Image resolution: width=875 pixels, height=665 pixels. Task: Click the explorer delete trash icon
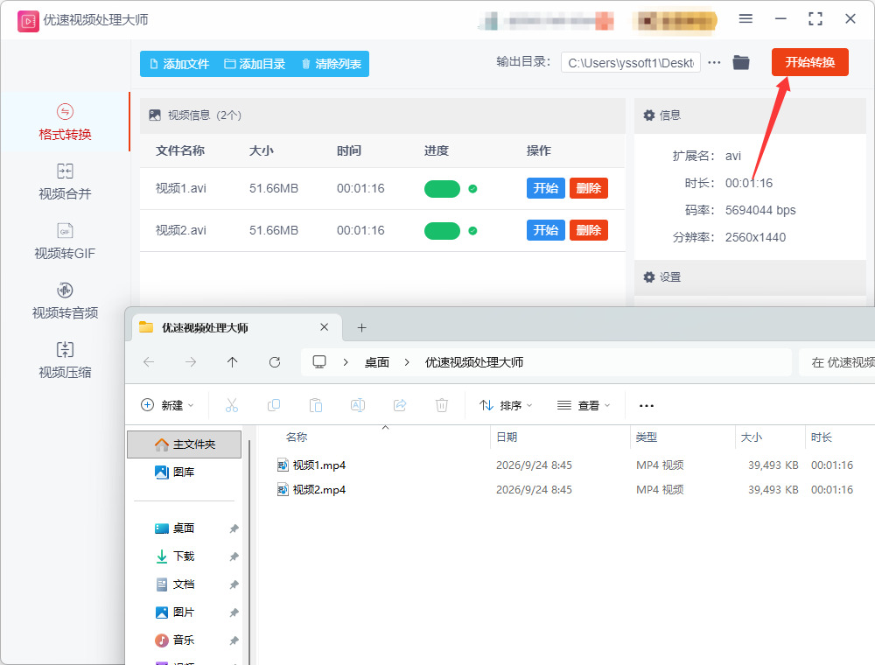point(441,405)
